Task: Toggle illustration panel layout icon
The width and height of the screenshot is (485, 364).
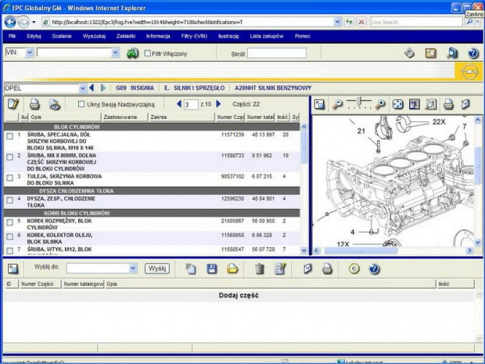Action: pyautogui.click(x=319, y=104)
